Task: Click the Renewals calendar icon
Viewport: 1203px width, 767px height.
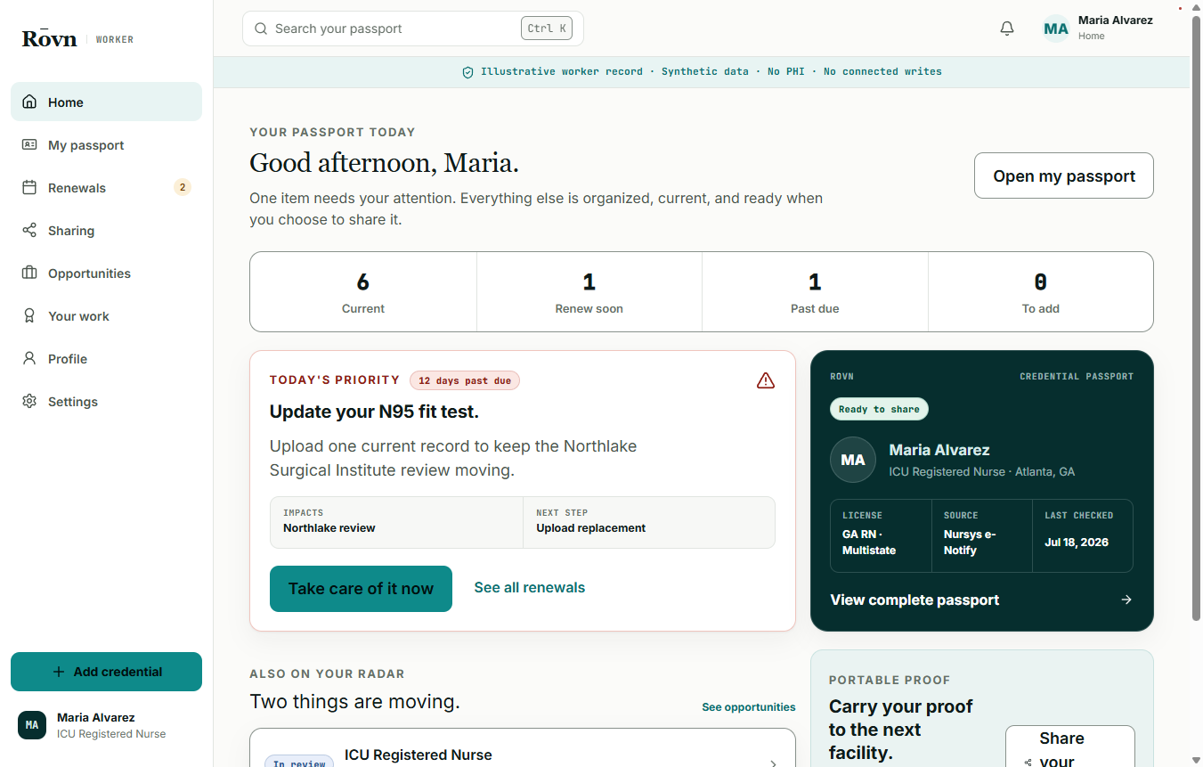Action: [x=29, y=187]
